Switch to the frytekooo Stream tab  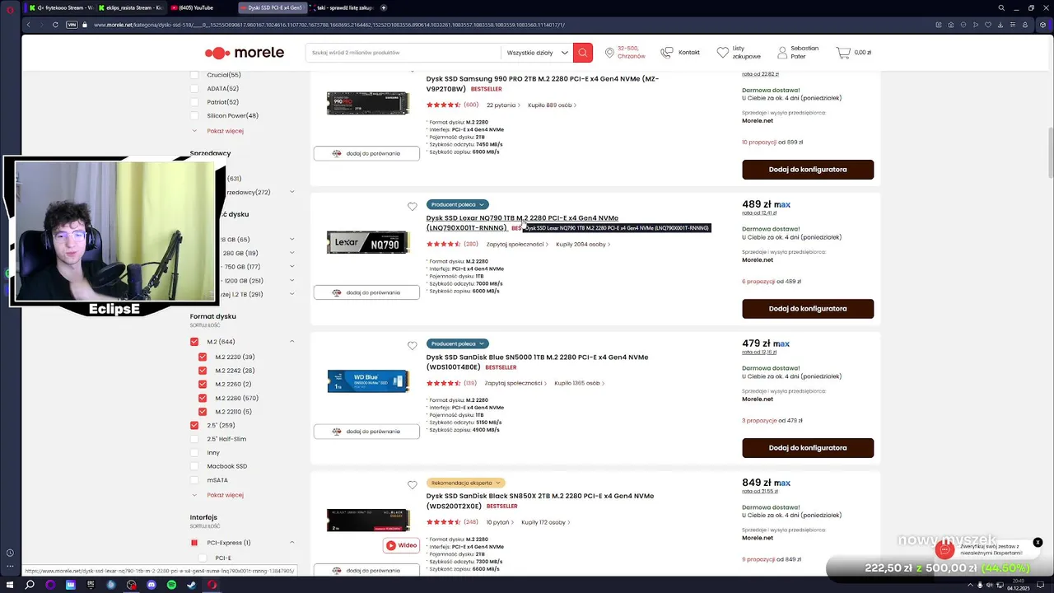click(59, 7)
